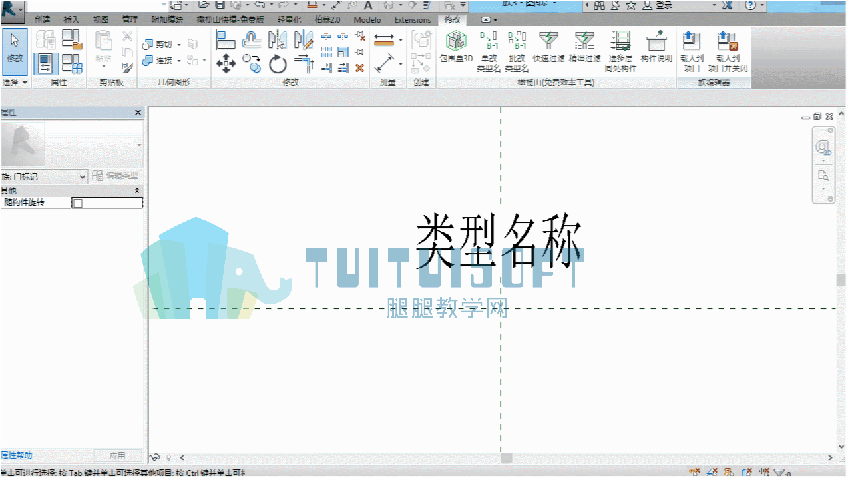Open the 附加模块 ribbon tab
Viewport: 848px width, 478px height.
click(x=167, y=20)
